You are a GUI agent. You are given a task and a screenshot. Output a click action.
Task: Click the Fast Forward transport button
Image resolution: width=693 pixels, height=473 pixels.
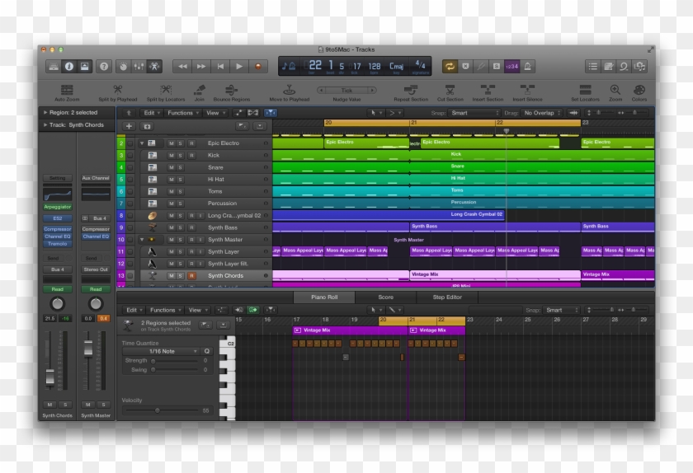click(201, 66)
